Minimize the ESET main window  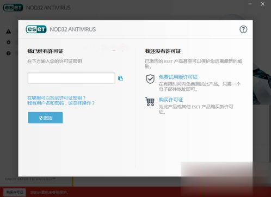[x=250, y=4]
